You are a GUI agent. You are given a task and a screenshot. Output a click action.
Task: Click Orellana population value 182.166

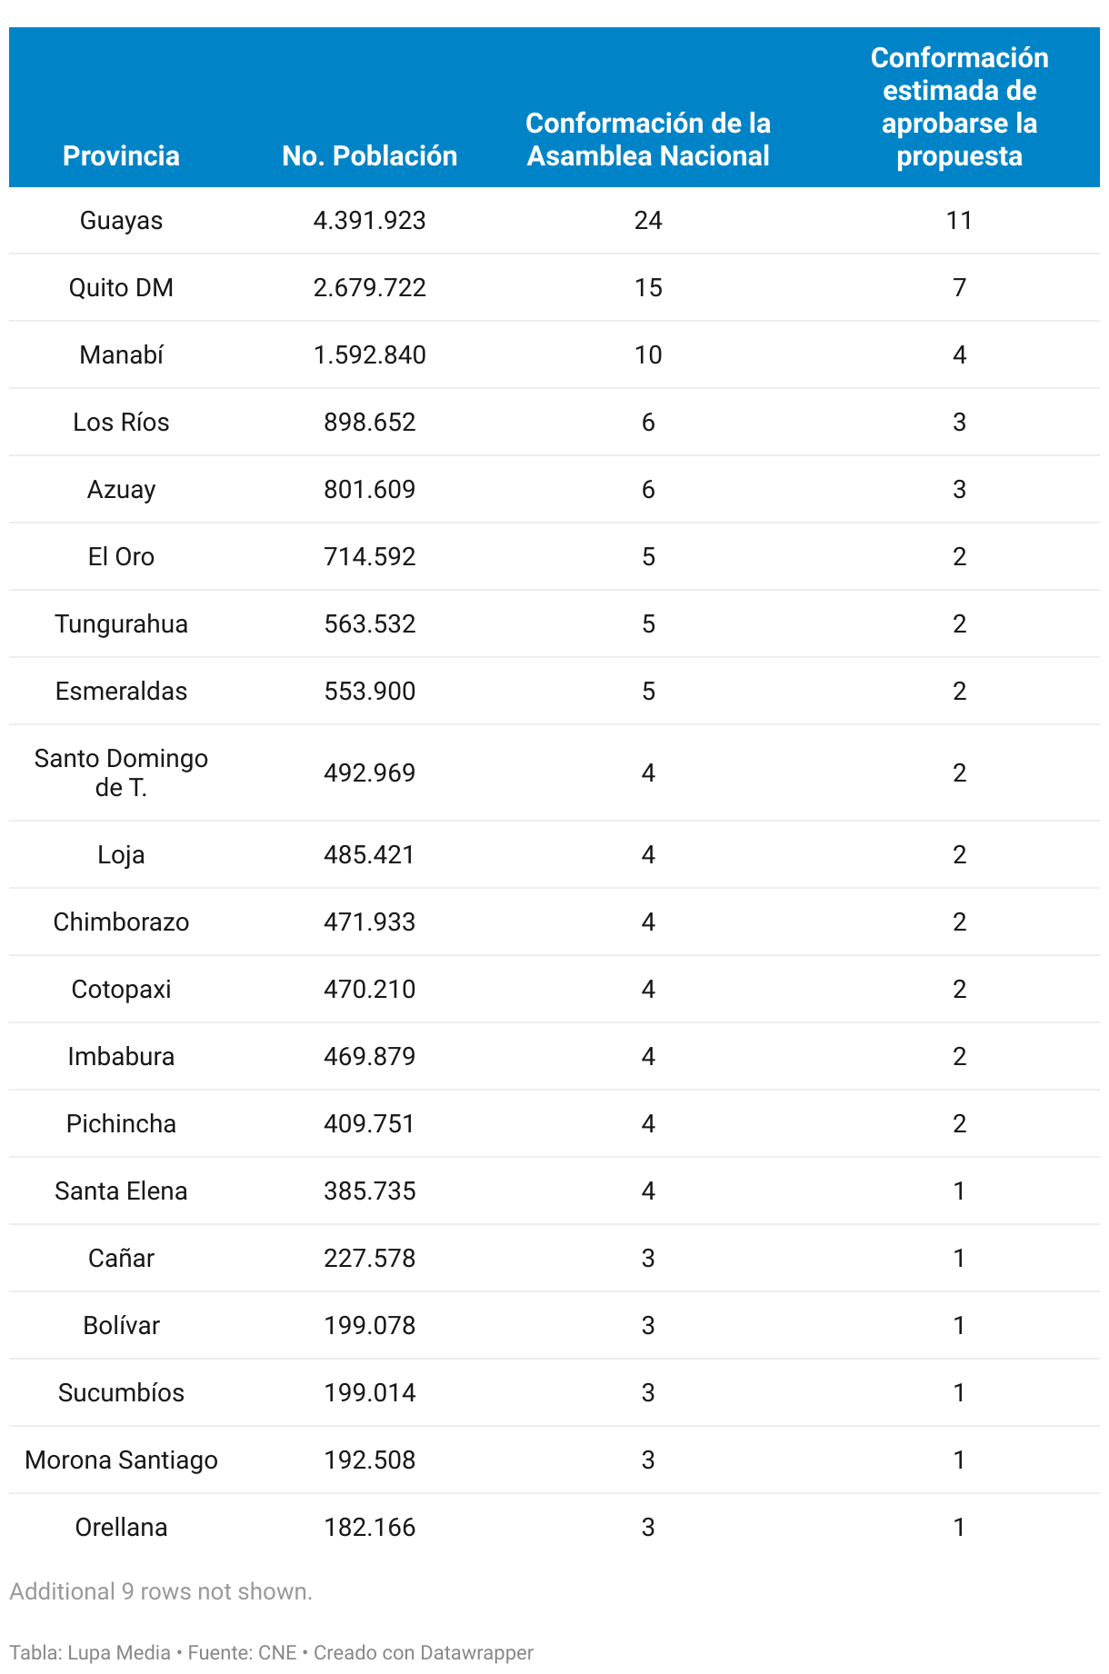(x=369, y=1528)
